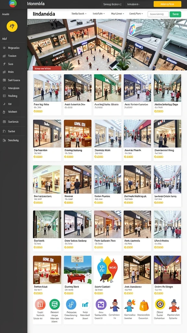Click the cartoon character wearing a red hat

pyautogui.click(x=115, y=305)
